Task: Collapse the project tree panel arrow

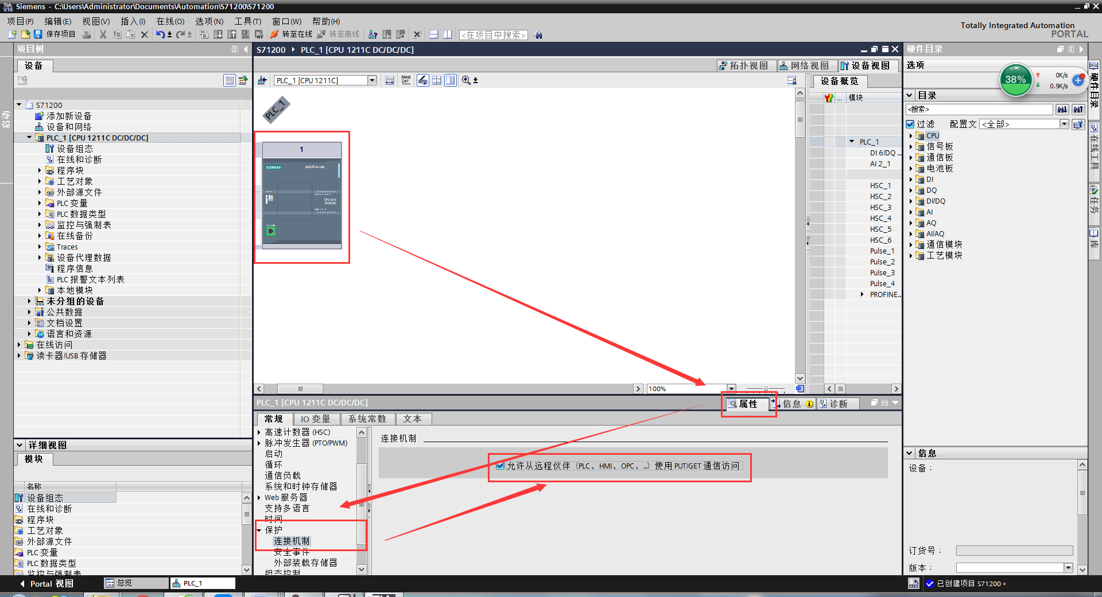Action: 246,49
